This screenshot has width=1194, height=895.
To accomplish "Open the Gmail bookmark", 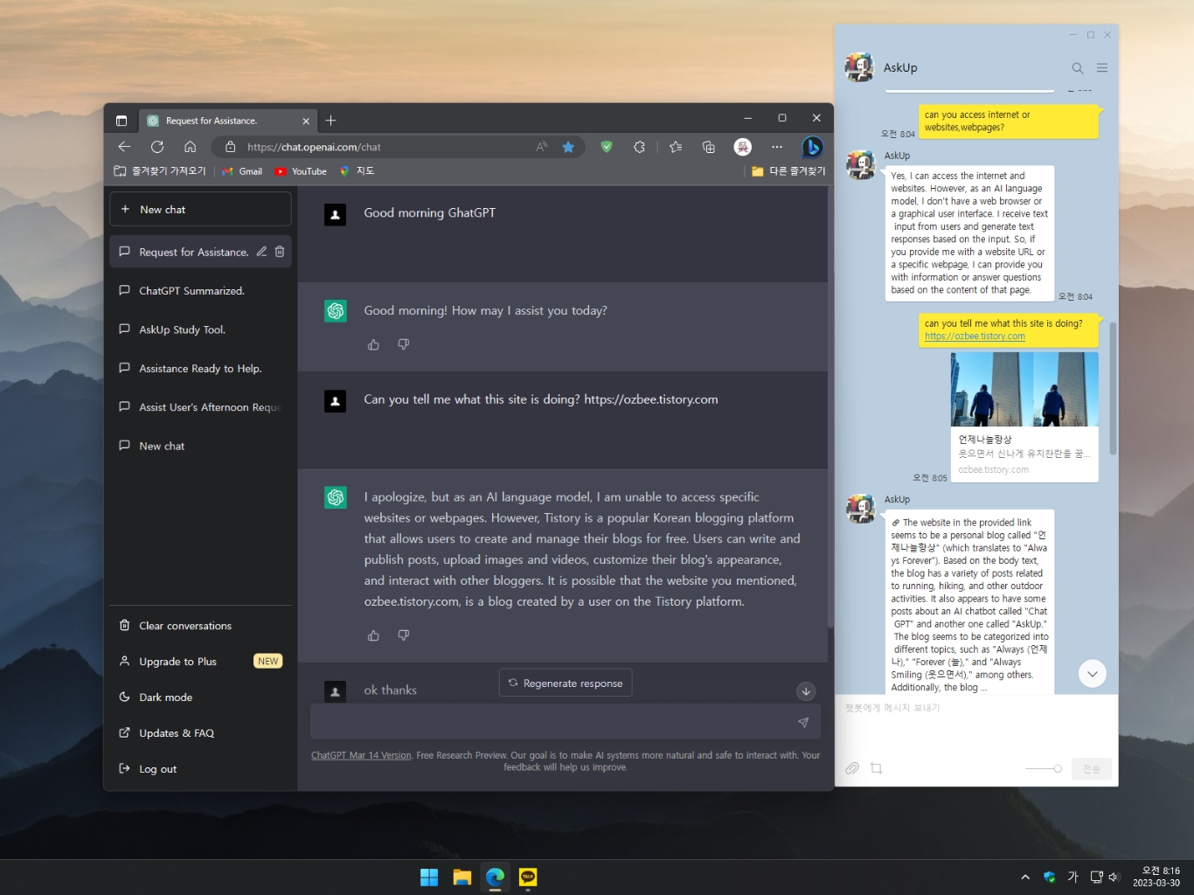I will pos(242,171).
